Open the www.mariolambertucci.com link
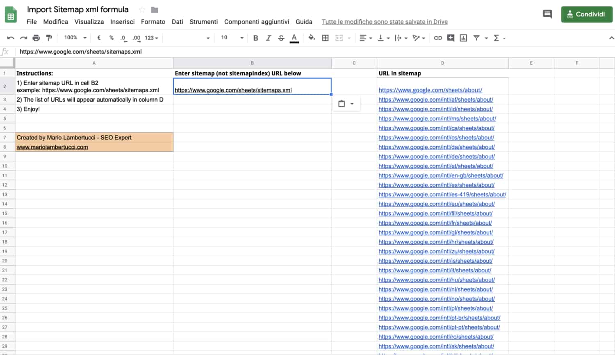 tap(52, 147)
